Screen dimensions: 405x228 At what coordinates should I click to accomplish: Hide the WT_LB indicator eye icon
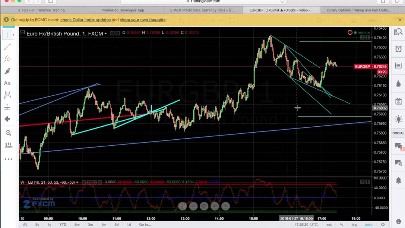click(x=84, y=182)
